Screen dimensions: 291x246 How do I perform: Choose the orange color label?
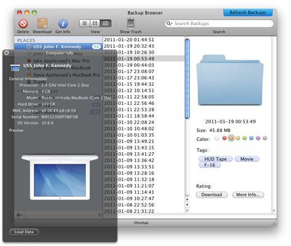click(x=231, y=138)
